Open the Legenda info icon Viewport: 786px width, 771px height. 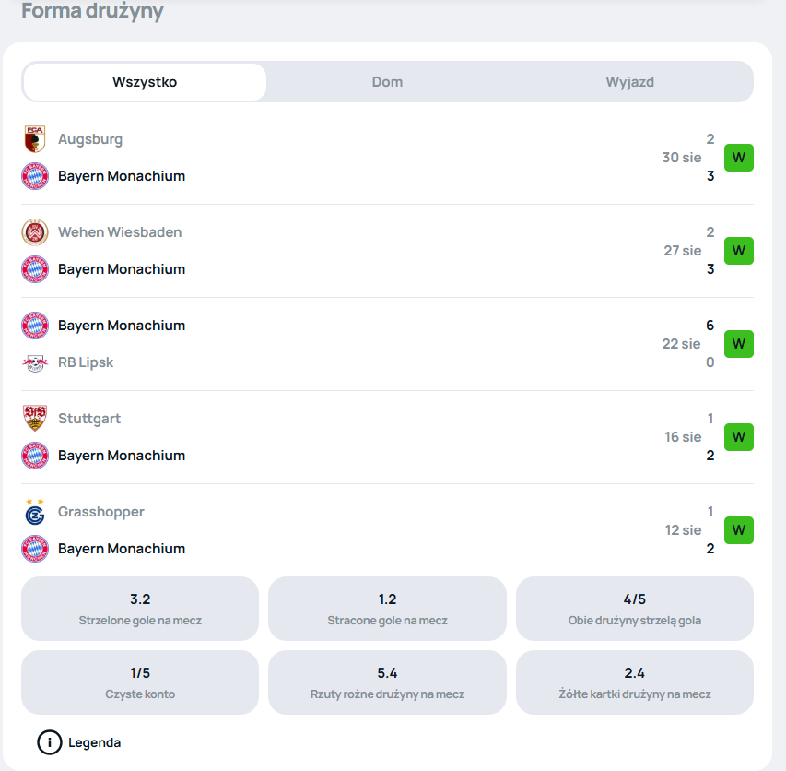click(x=49, y=742)
